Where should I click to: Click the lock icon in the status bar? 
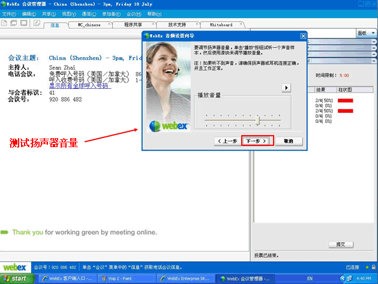pyautogui.click(x=373, y=267)
